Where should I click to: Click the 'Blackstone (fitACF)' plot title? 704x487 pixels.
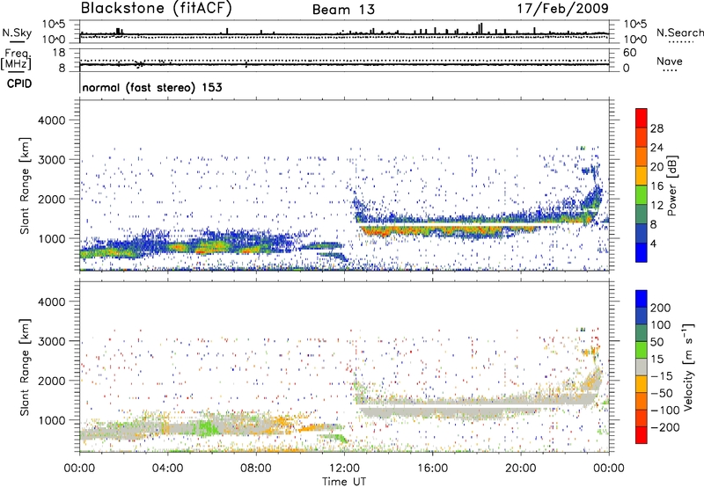point(156,8)
